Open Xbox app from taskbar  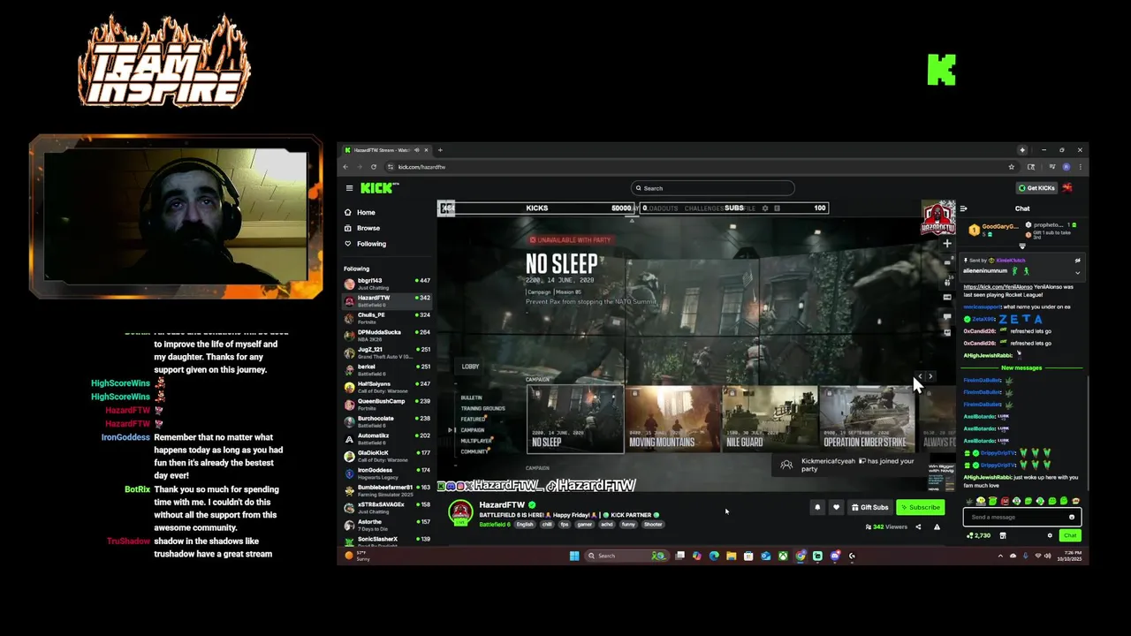pyautogui.click(x=783, y=556)
